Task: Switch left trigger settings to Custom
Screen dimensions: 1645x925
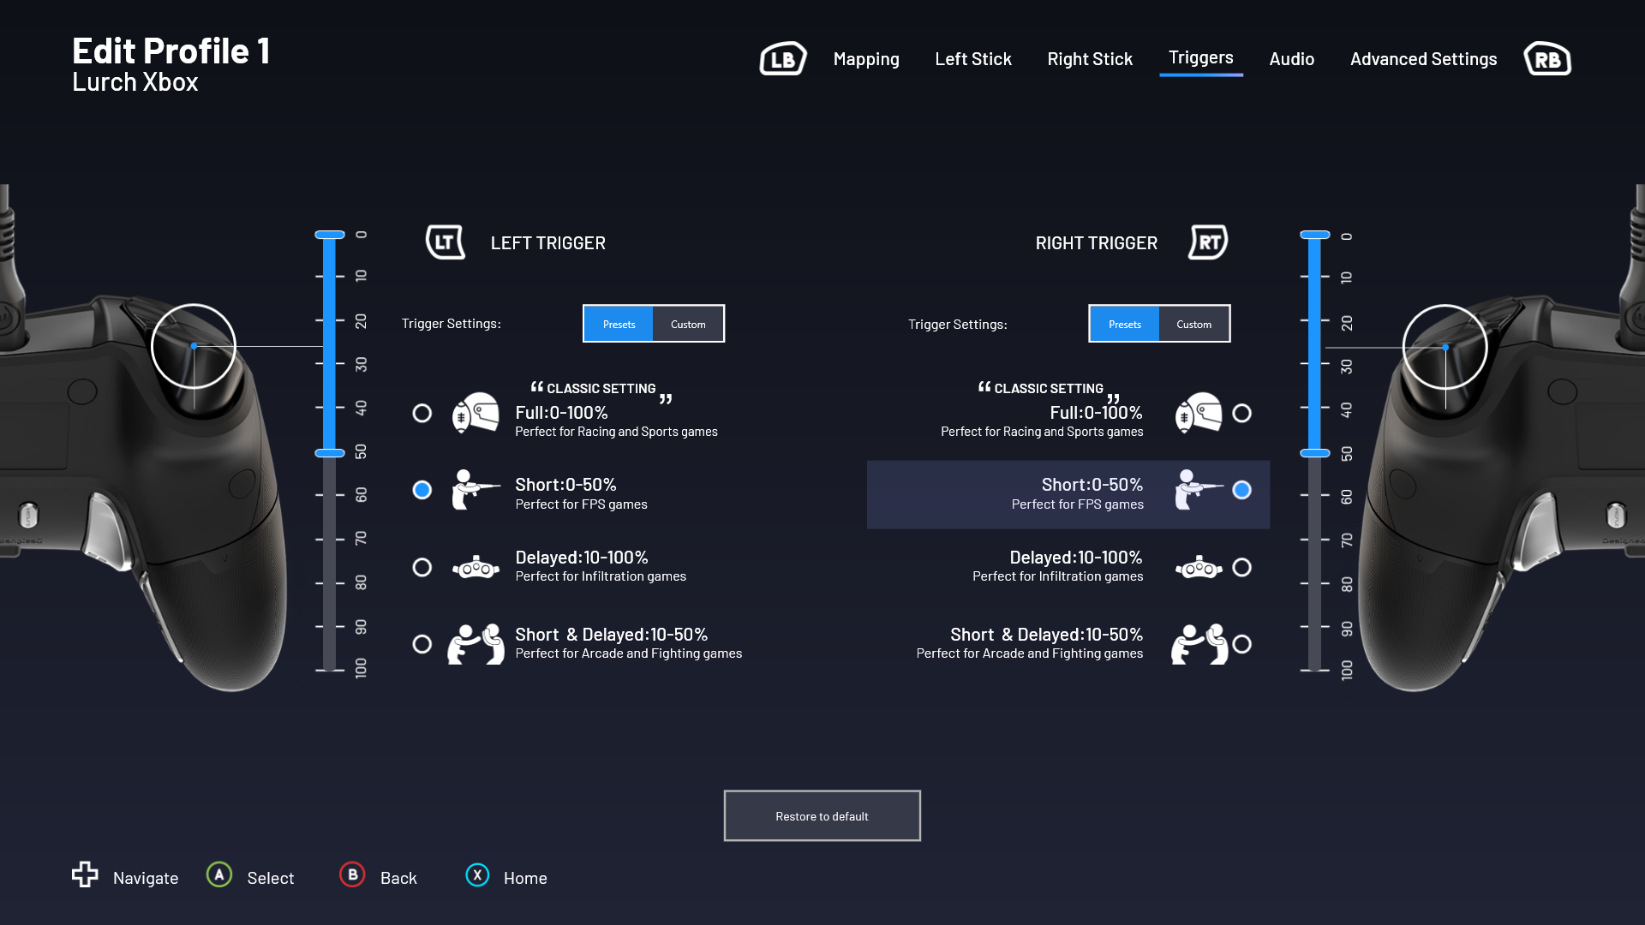Action: coord(688,324)
